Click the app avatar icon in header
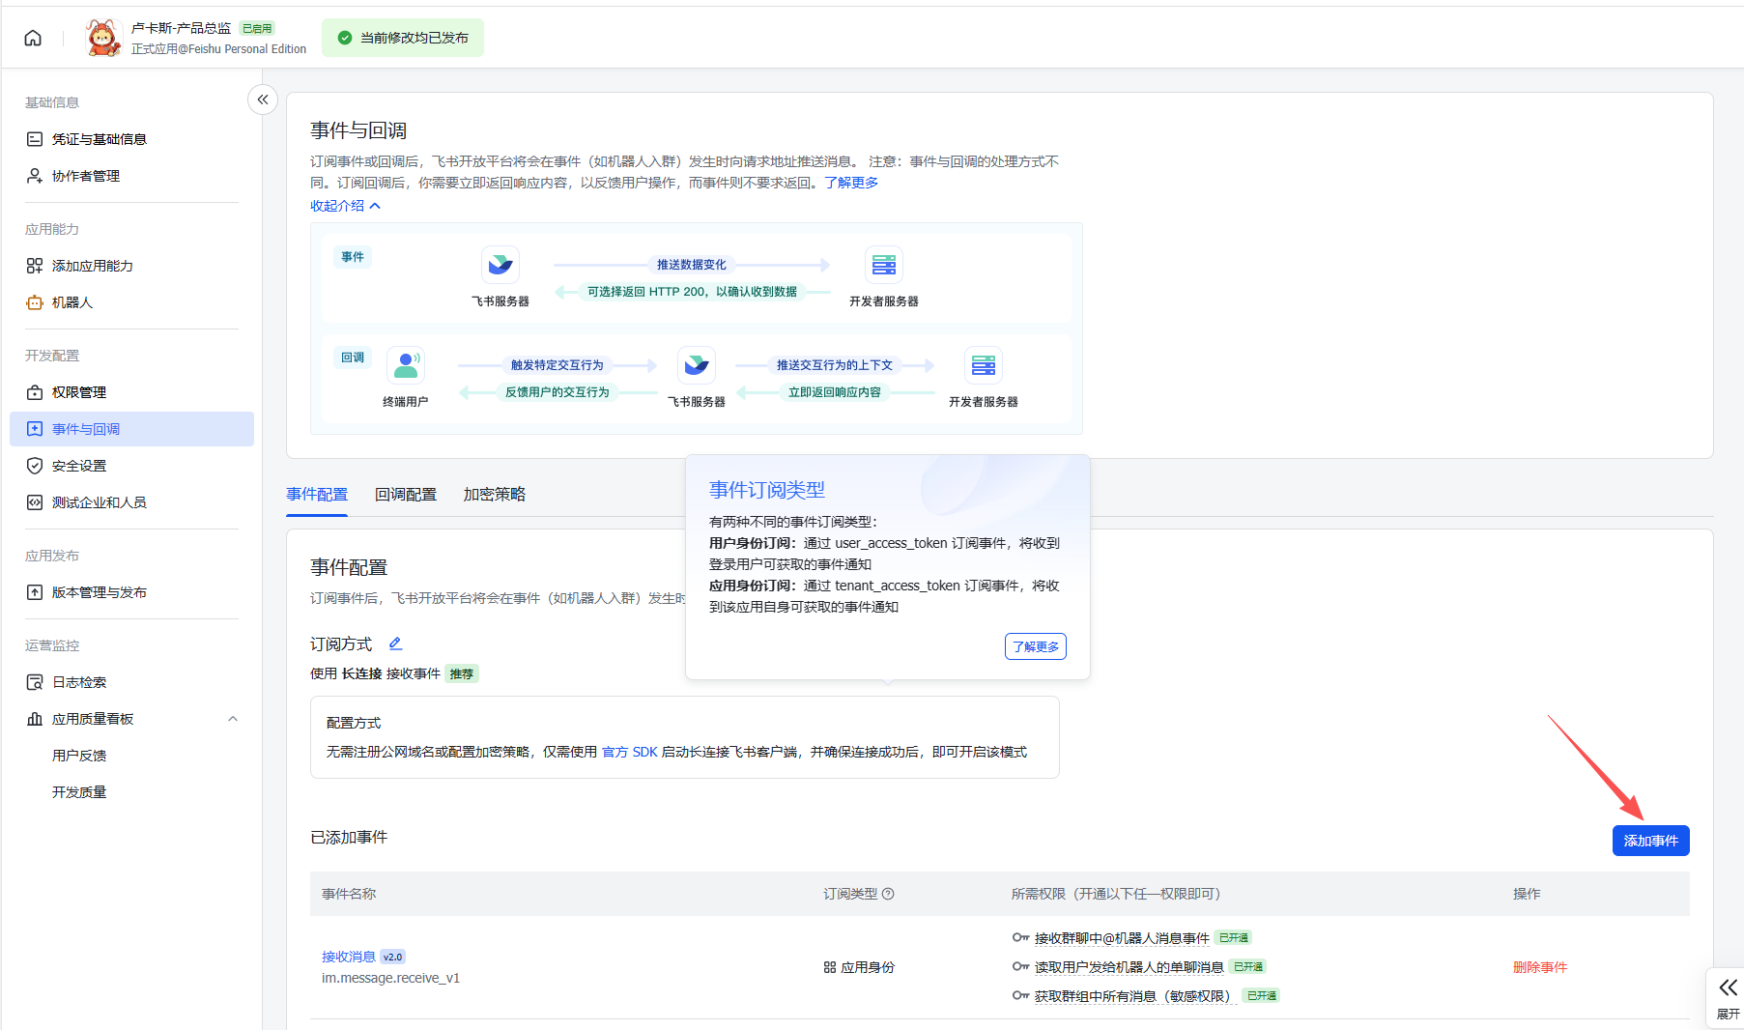The width and height of the screenshot is (1744, 1030). click(103, 38)
